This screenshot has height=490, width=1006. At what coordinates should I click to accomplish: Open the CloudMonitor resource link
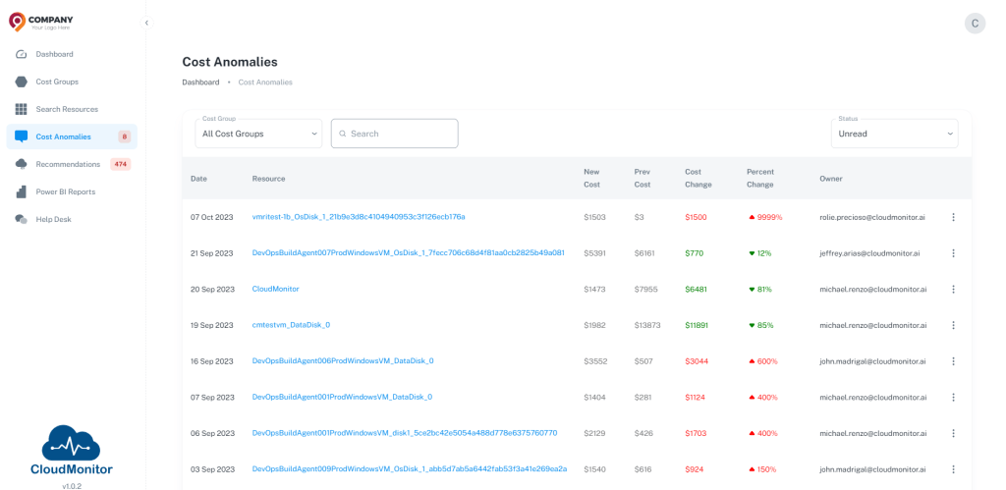click(276, 289)
